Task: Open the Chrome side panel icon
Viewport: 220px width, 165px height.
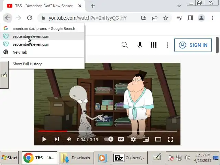Action: 190,18
